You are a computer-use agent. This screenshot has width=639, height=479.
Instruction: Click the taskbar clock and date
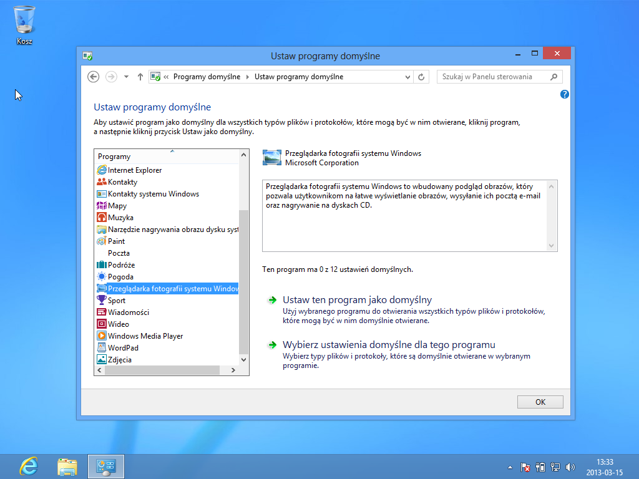pyautogui.click(x=605, y=467)
